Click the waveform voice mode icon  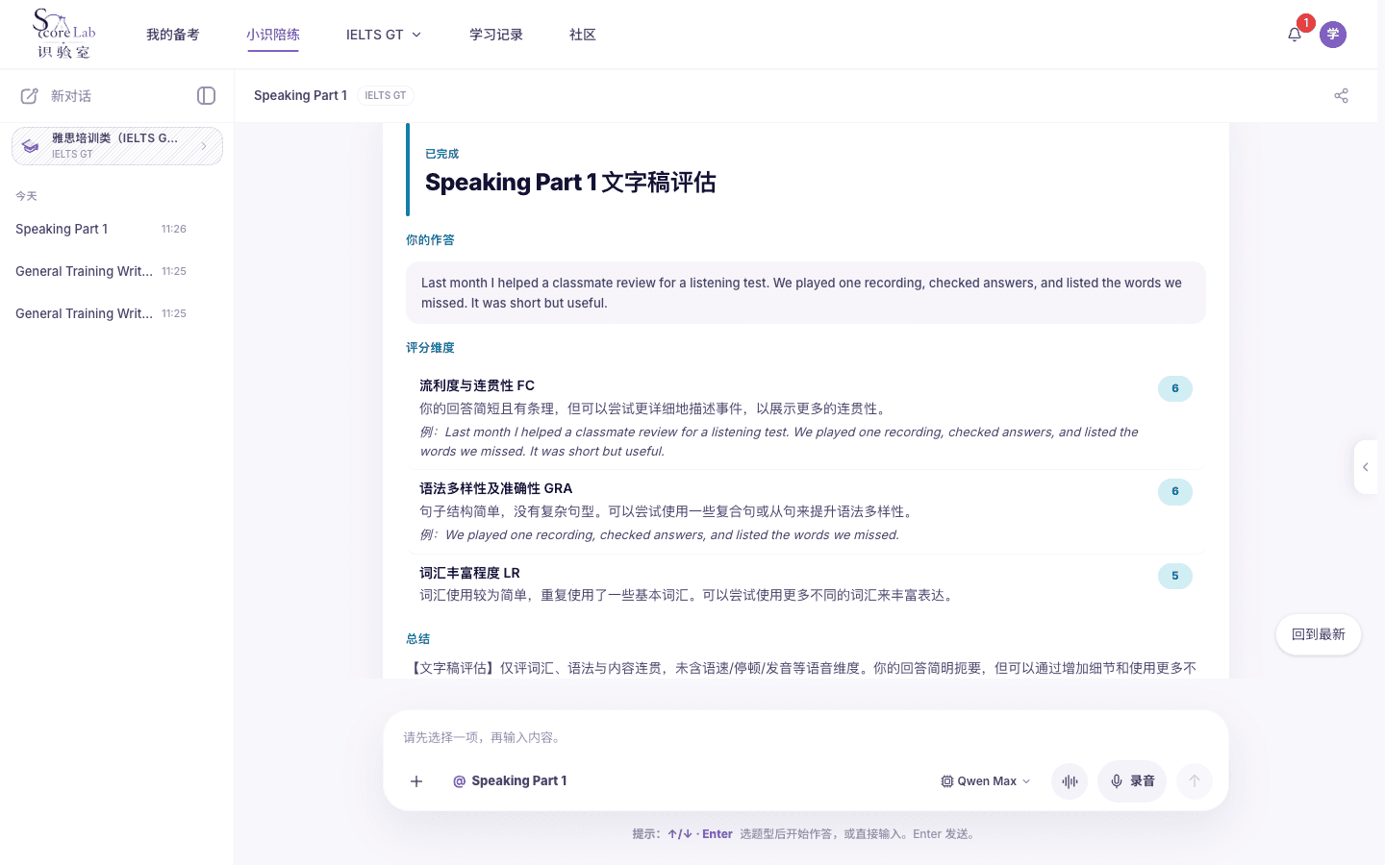[x=1070, y=781]
